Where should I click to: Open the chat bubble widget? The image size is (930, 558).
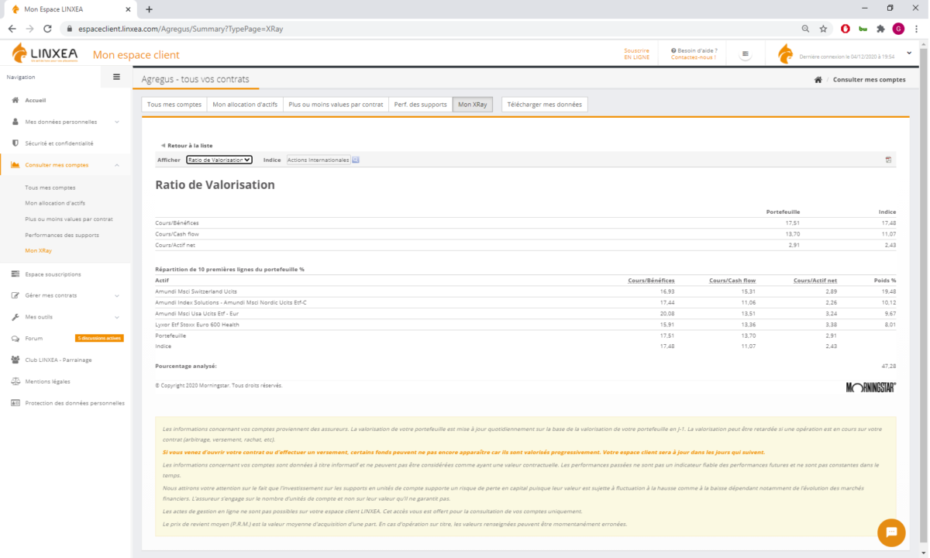(x=891, y=532)
